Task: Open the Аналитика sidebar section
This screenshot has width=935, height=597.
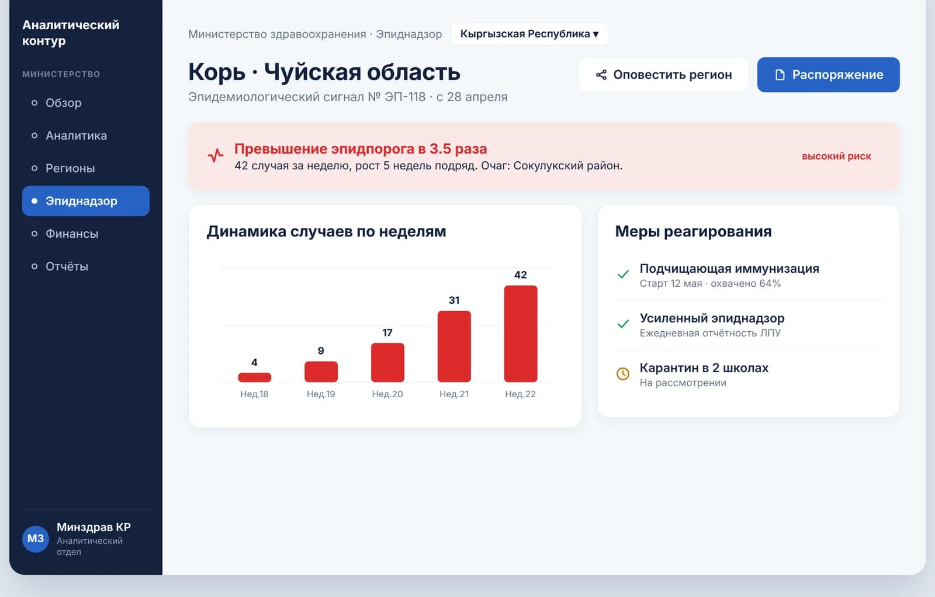Action: click(86, 136)
